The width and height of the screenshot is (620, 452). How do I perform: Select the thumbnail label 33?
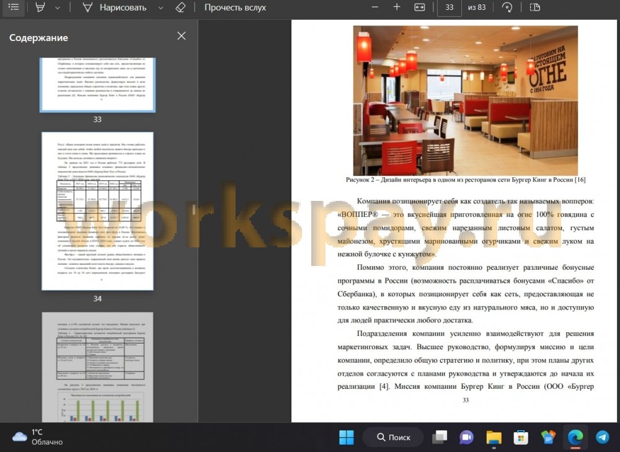(x=97, y=120)
